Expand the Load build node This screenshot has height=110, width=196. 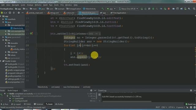10,98
